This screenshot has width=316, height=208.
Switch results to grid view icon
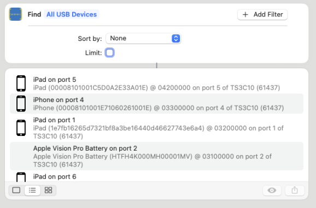click(x=48, y=190)
